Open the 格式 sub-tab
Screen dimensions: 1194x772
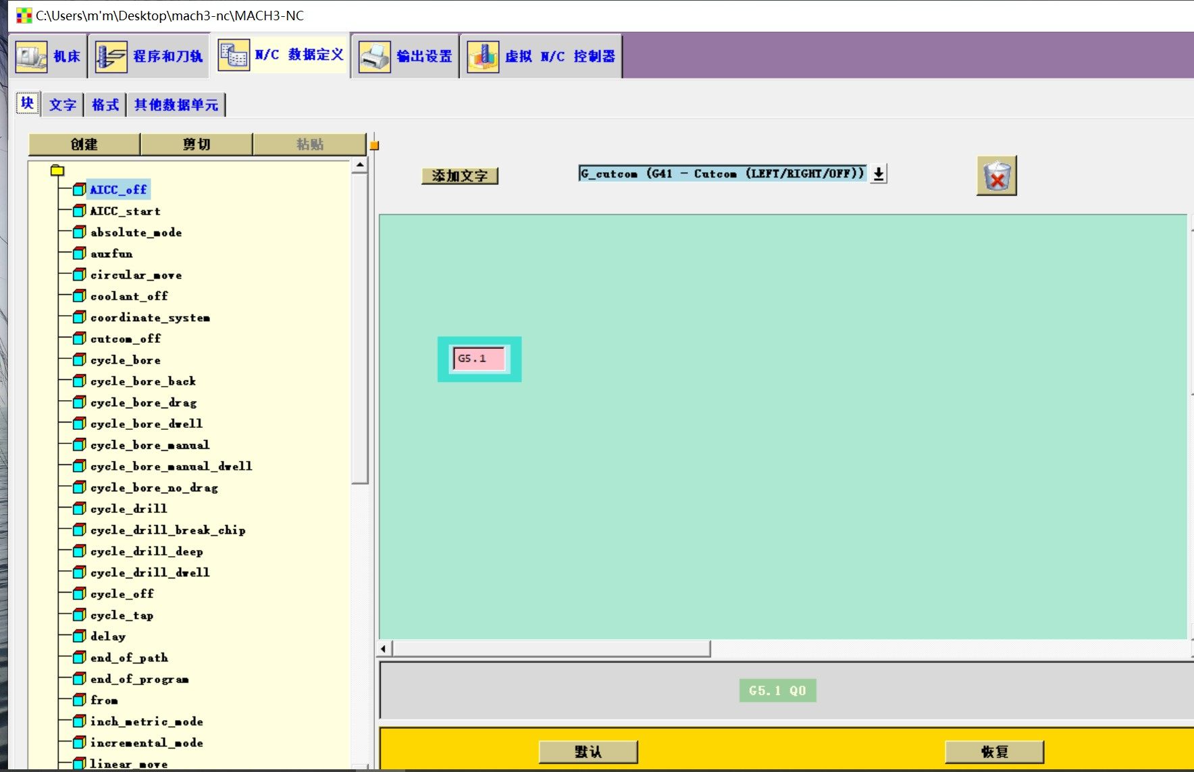pos(105,105)
